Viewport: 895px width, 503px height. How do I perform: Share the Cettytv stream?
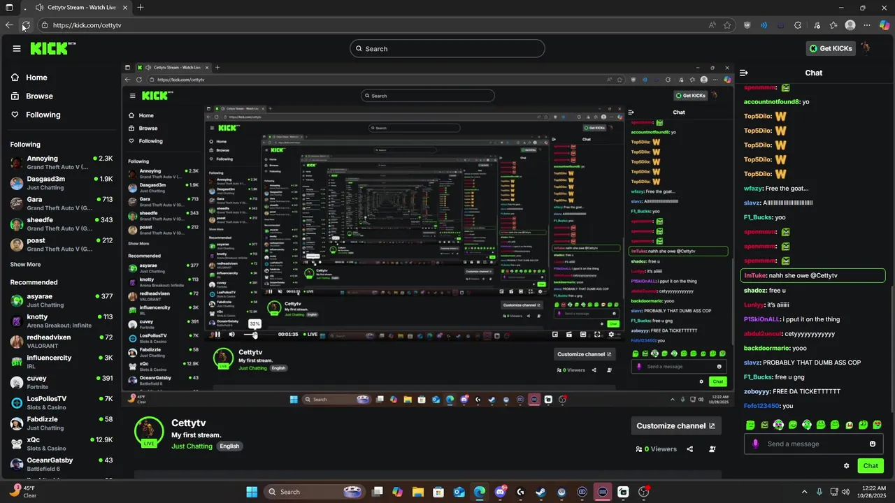690,449
